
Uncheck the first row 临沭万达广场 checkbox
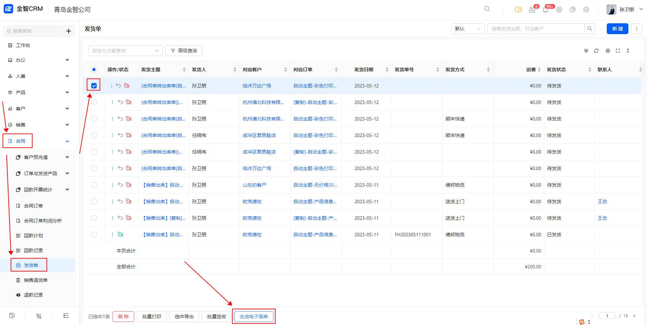click(x=94, y=86)
